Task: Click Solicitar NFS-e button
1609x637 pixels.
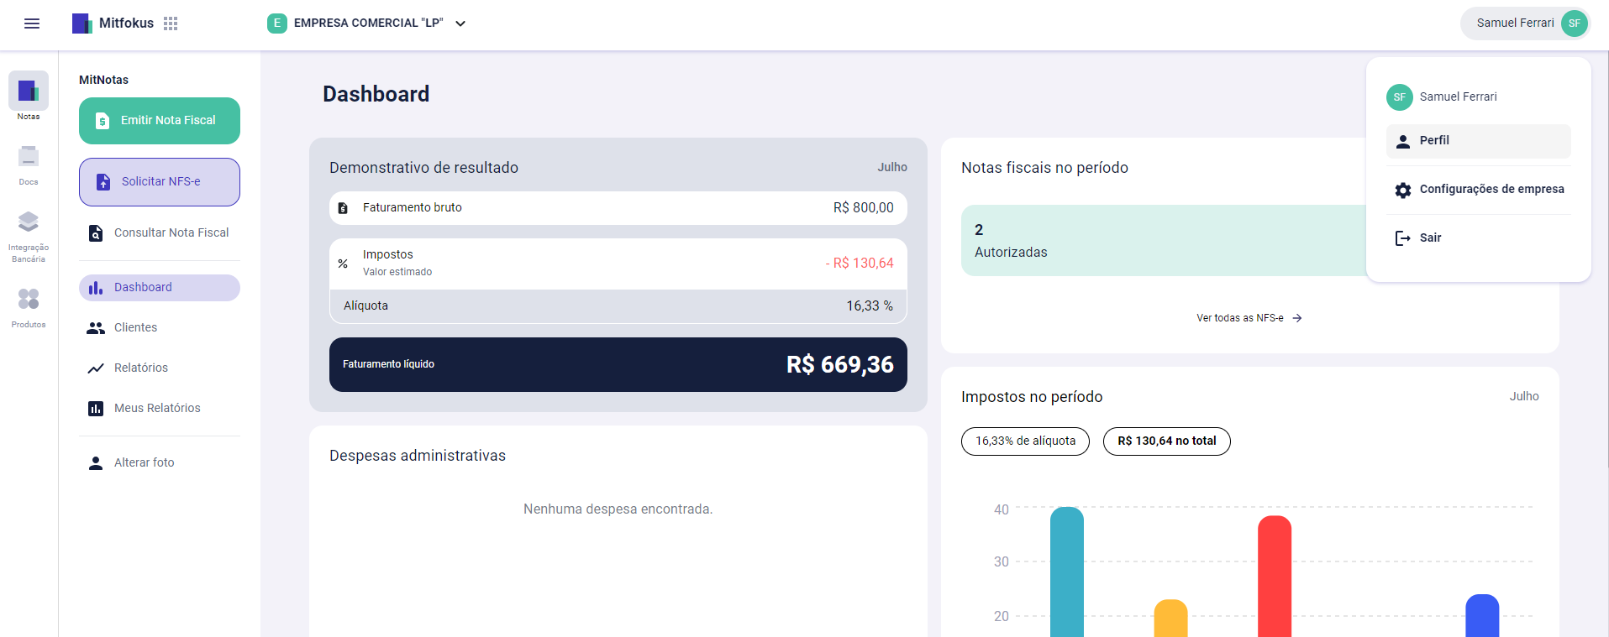Action: coord(160,182)
